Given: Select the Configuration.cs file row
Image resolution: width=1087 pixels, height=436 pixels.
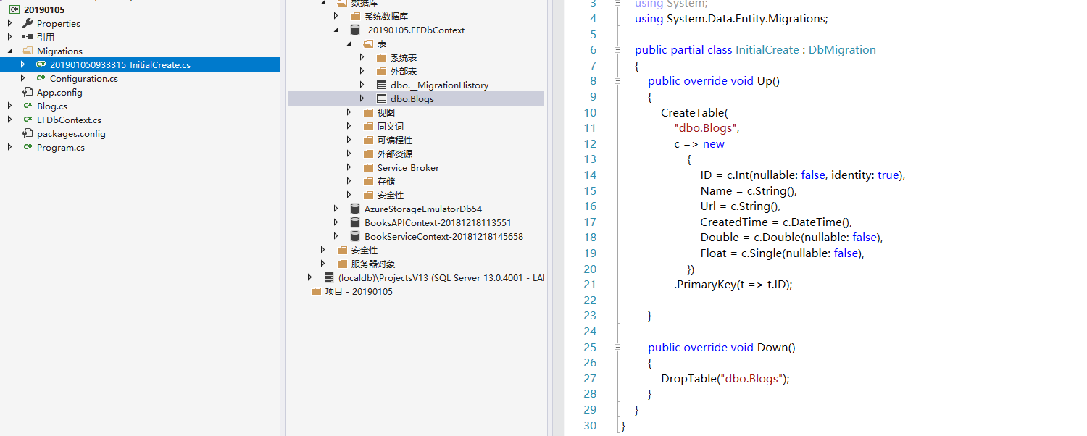Looking at the screenshot, I should [x=140, y=78].
